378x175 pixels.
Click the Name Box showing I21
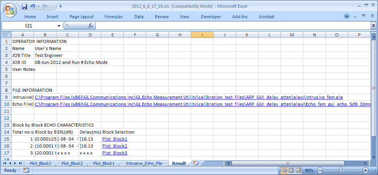point(29,26)
